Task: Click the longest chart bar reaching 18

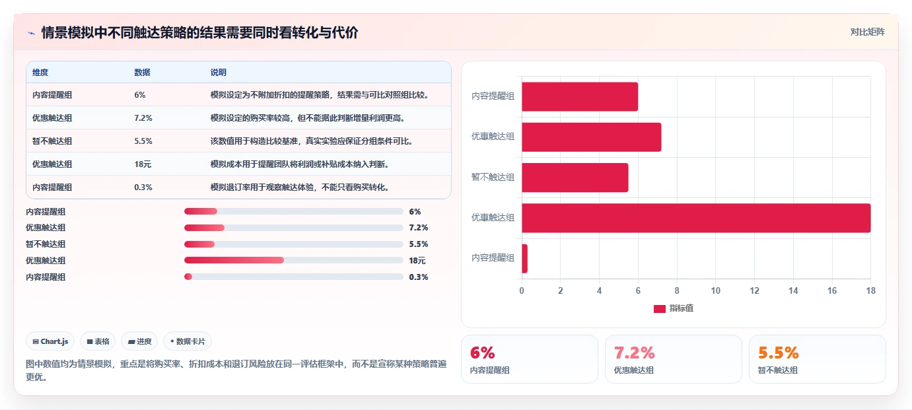Action: click(696, 218)
